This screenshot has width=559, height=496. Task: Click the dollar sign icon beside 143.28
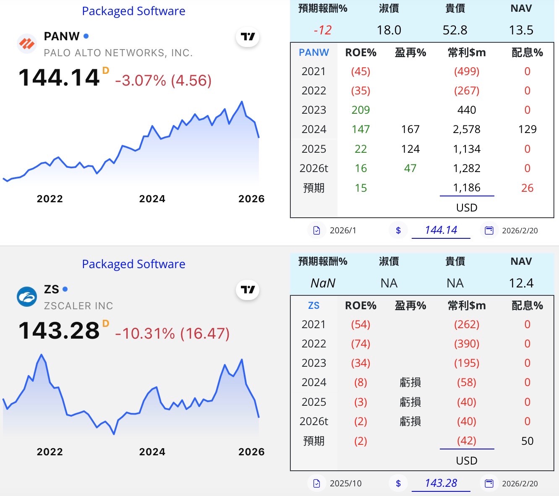click(398, 483)
